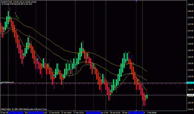Viewport: 194px width, 114px height.
Task: Click the 27 Jan 22:31 time label
Action: tap(79, 113)
